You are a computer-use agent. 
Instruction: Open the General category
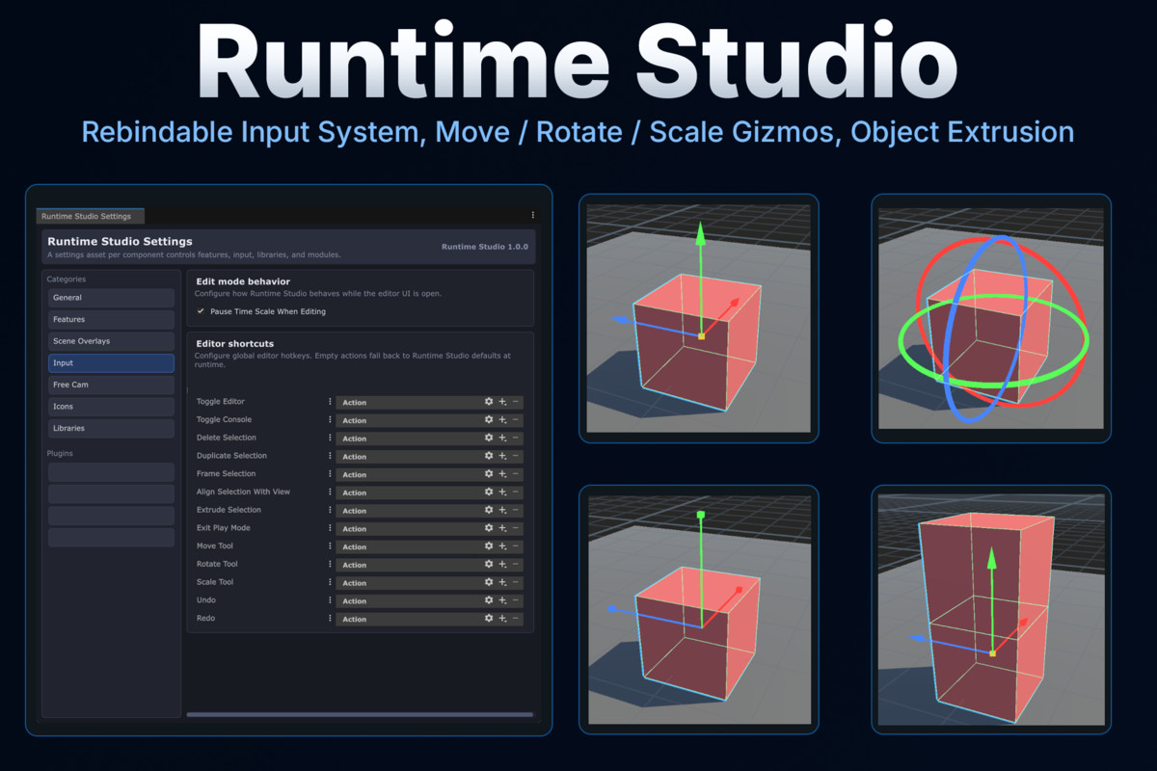pyautogui.click(x=111, y=298)
